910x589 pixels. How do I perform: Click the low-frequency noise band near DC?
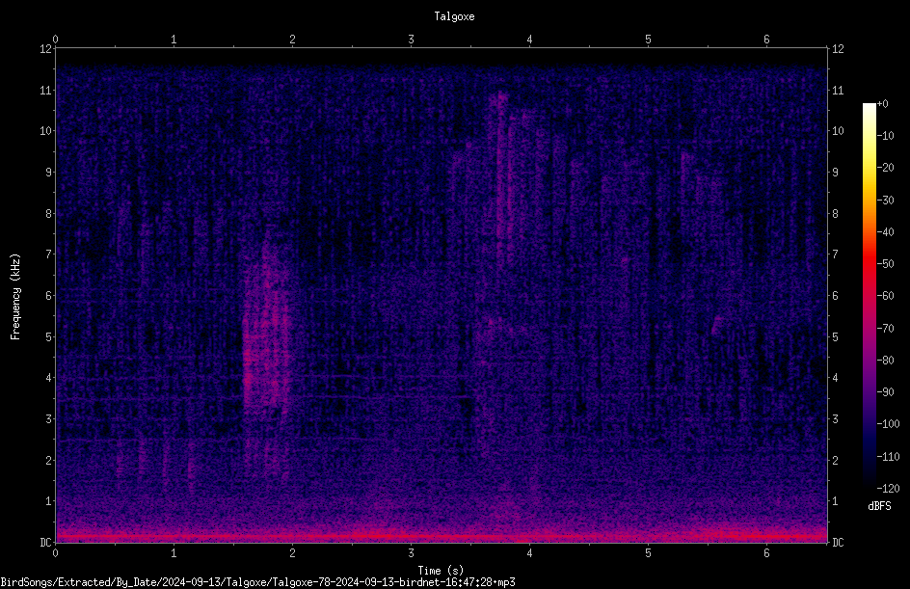(442, 535)
